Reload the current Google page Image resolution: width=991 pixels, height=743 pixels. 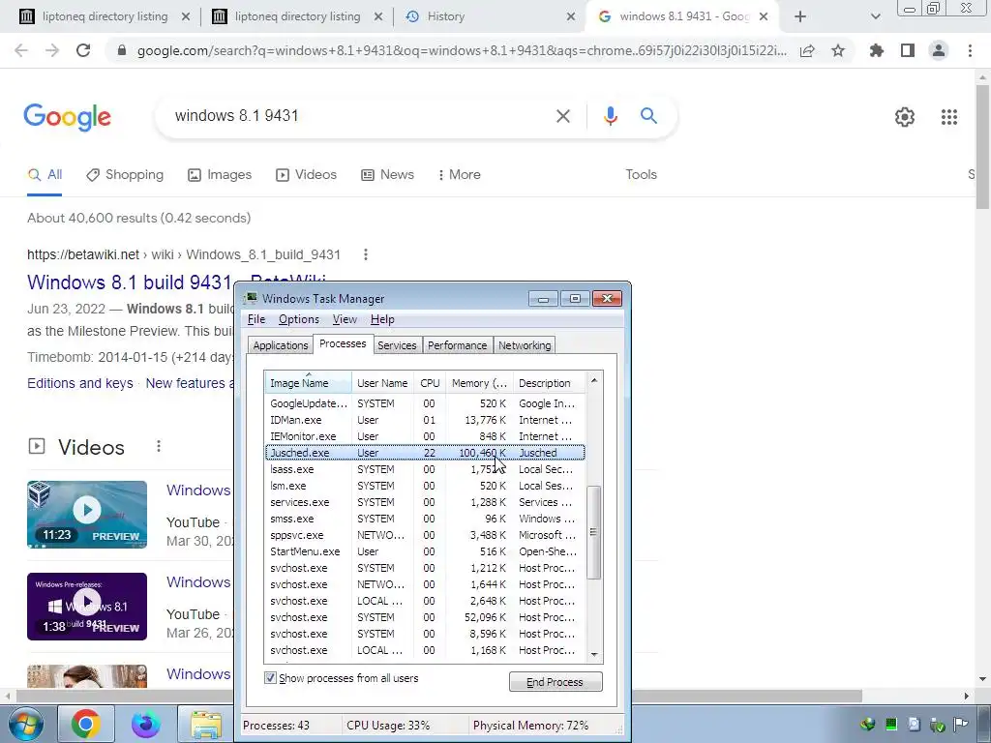tap(83, 50)
